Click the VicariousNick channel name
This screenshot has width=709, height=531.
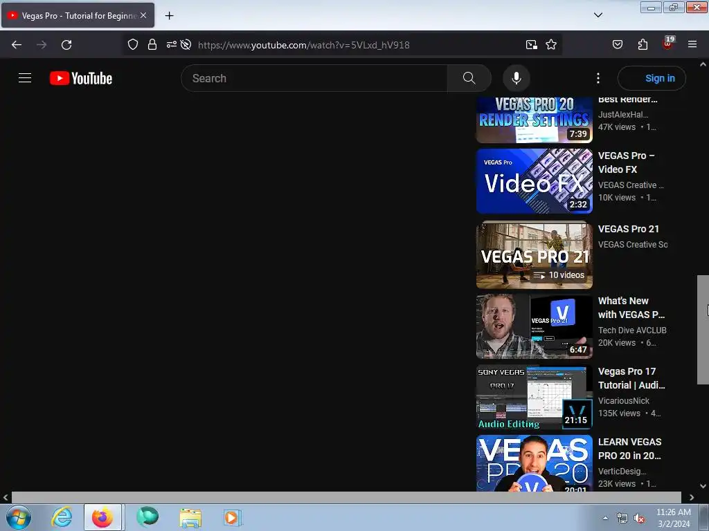click(624, 400)
